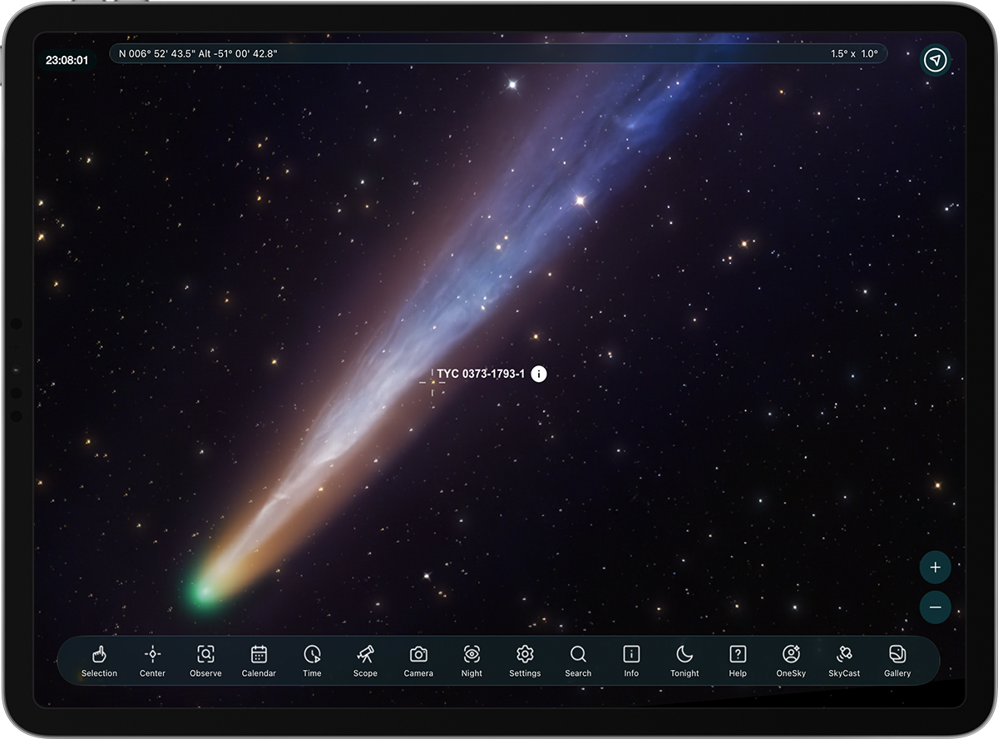Open the OneSky feature
The image size is (998, 739).
click(791, 661)
